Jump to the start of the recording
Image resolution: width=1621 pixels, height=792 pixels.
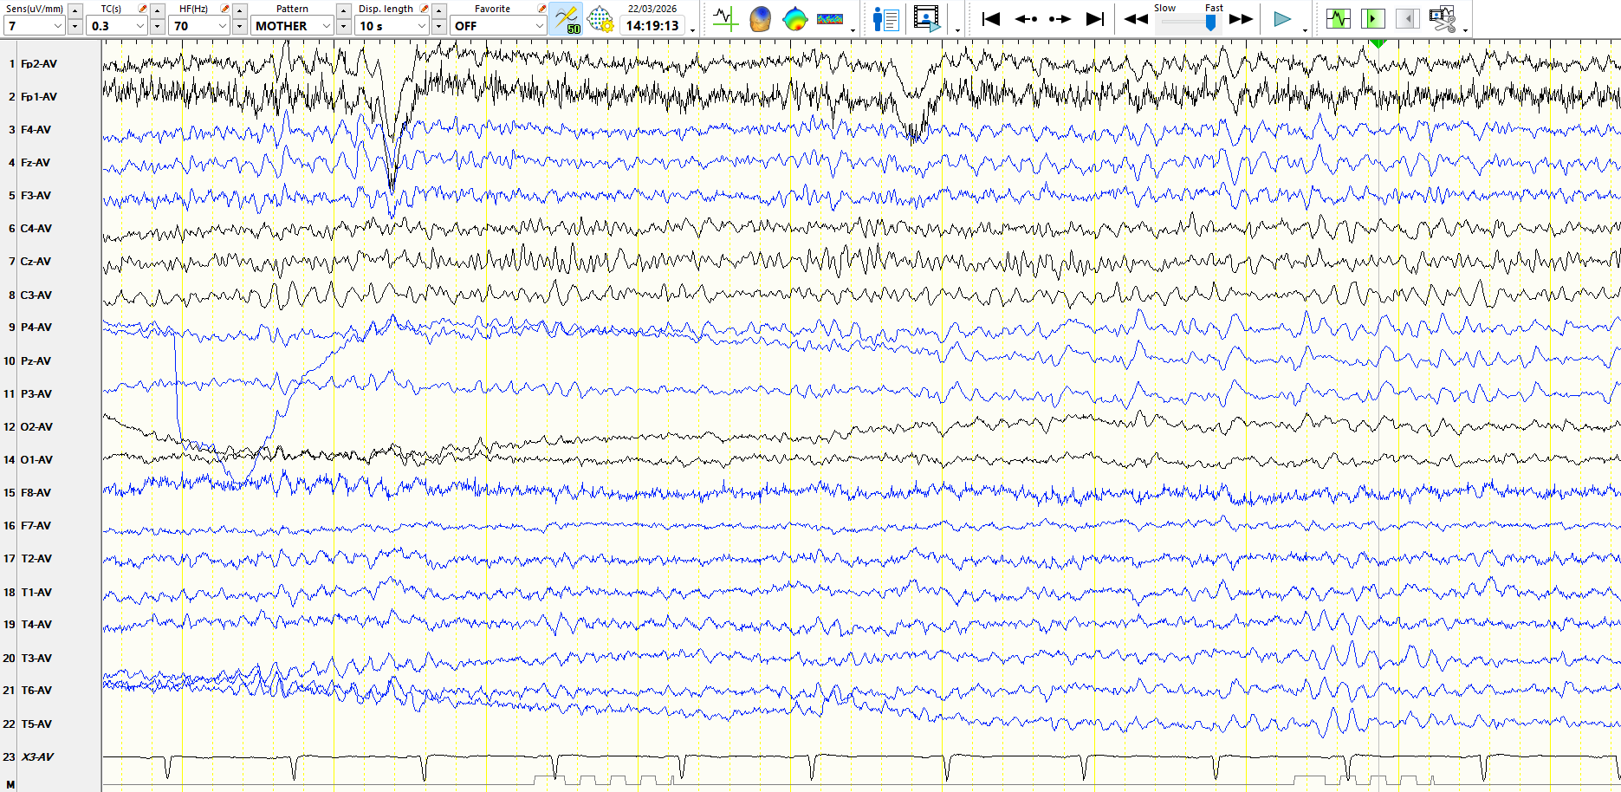pyautogui.click(x=991, y=19)
